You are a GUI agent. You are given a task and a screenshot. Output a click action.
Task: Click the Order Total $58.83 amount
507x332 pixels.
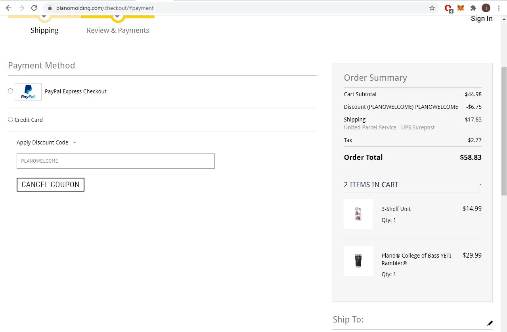(x=471, y=157)
